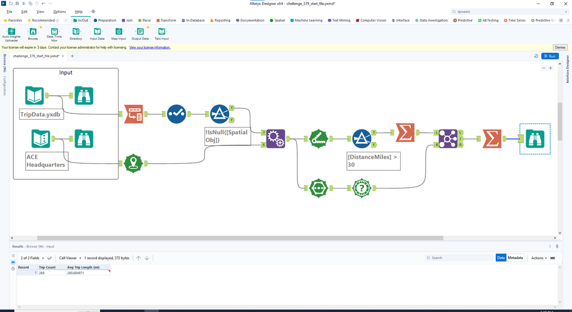
Task: Pick the Input Data tool in palette
Action: point(97,34)
